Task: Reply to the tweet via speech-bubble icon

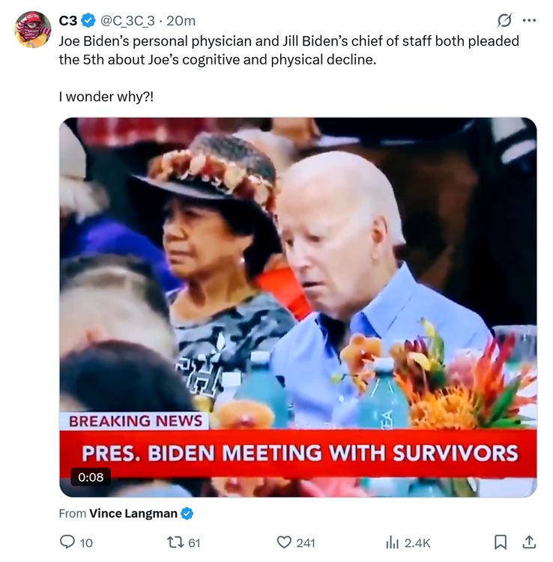Action: (x=67, y=542)
